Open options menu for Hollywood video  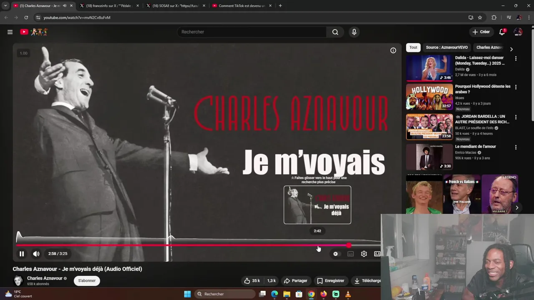[x=516, y=87]
